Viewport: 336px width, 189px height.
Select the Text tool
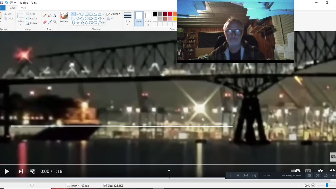[x=55, y=16]
